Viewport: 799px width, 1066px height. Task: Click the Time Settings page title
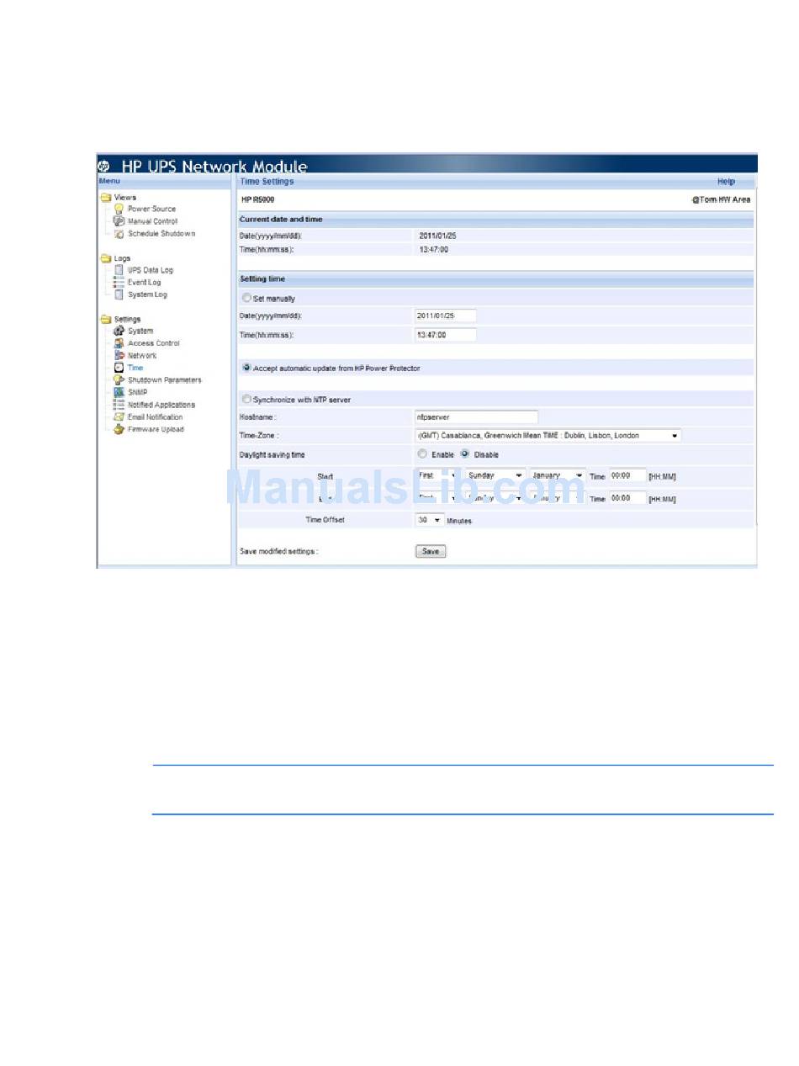[267, 181]
